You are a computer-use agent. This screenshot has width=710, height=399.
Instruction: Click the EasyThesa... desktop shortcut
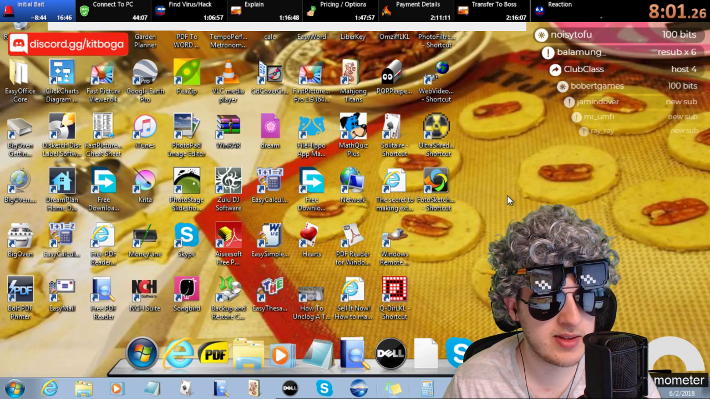(270, 290)
